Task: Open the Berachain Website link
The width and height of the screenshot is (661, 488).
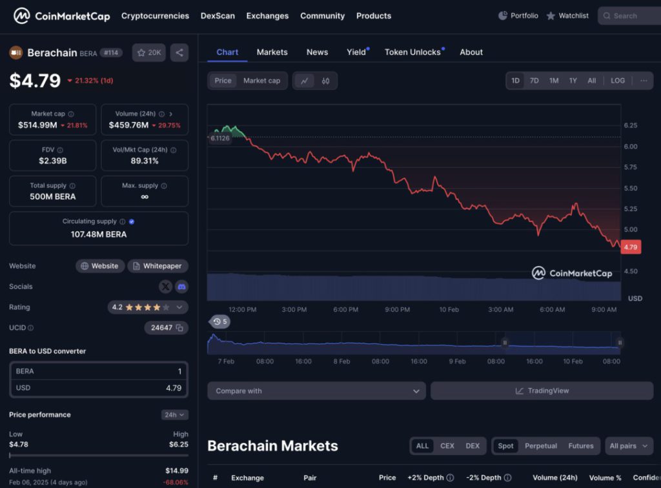Action: 100,266
